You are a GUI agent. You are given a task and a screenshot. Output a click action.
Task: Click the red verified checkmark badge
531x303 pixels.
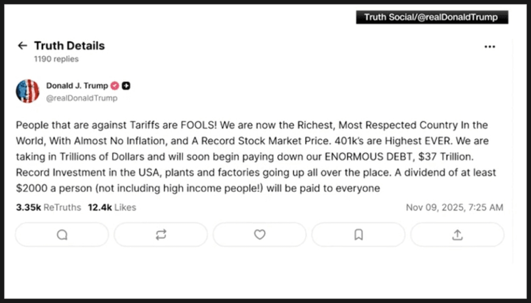point(115,86)
